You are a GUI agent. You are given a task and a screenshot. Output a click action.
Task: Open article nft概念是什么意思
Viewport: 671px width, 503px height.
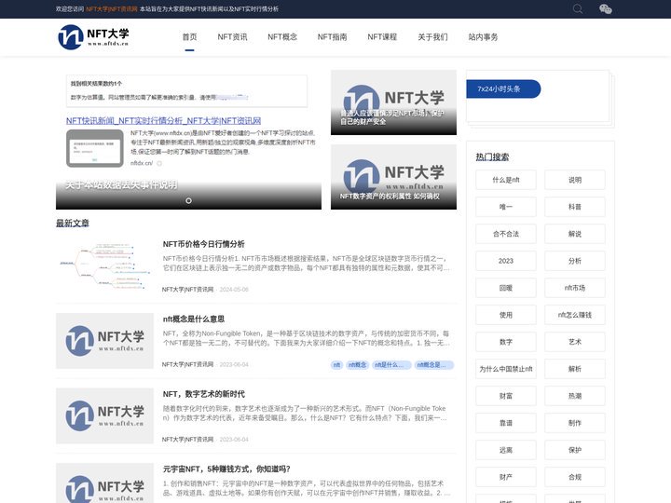point(194,319)
